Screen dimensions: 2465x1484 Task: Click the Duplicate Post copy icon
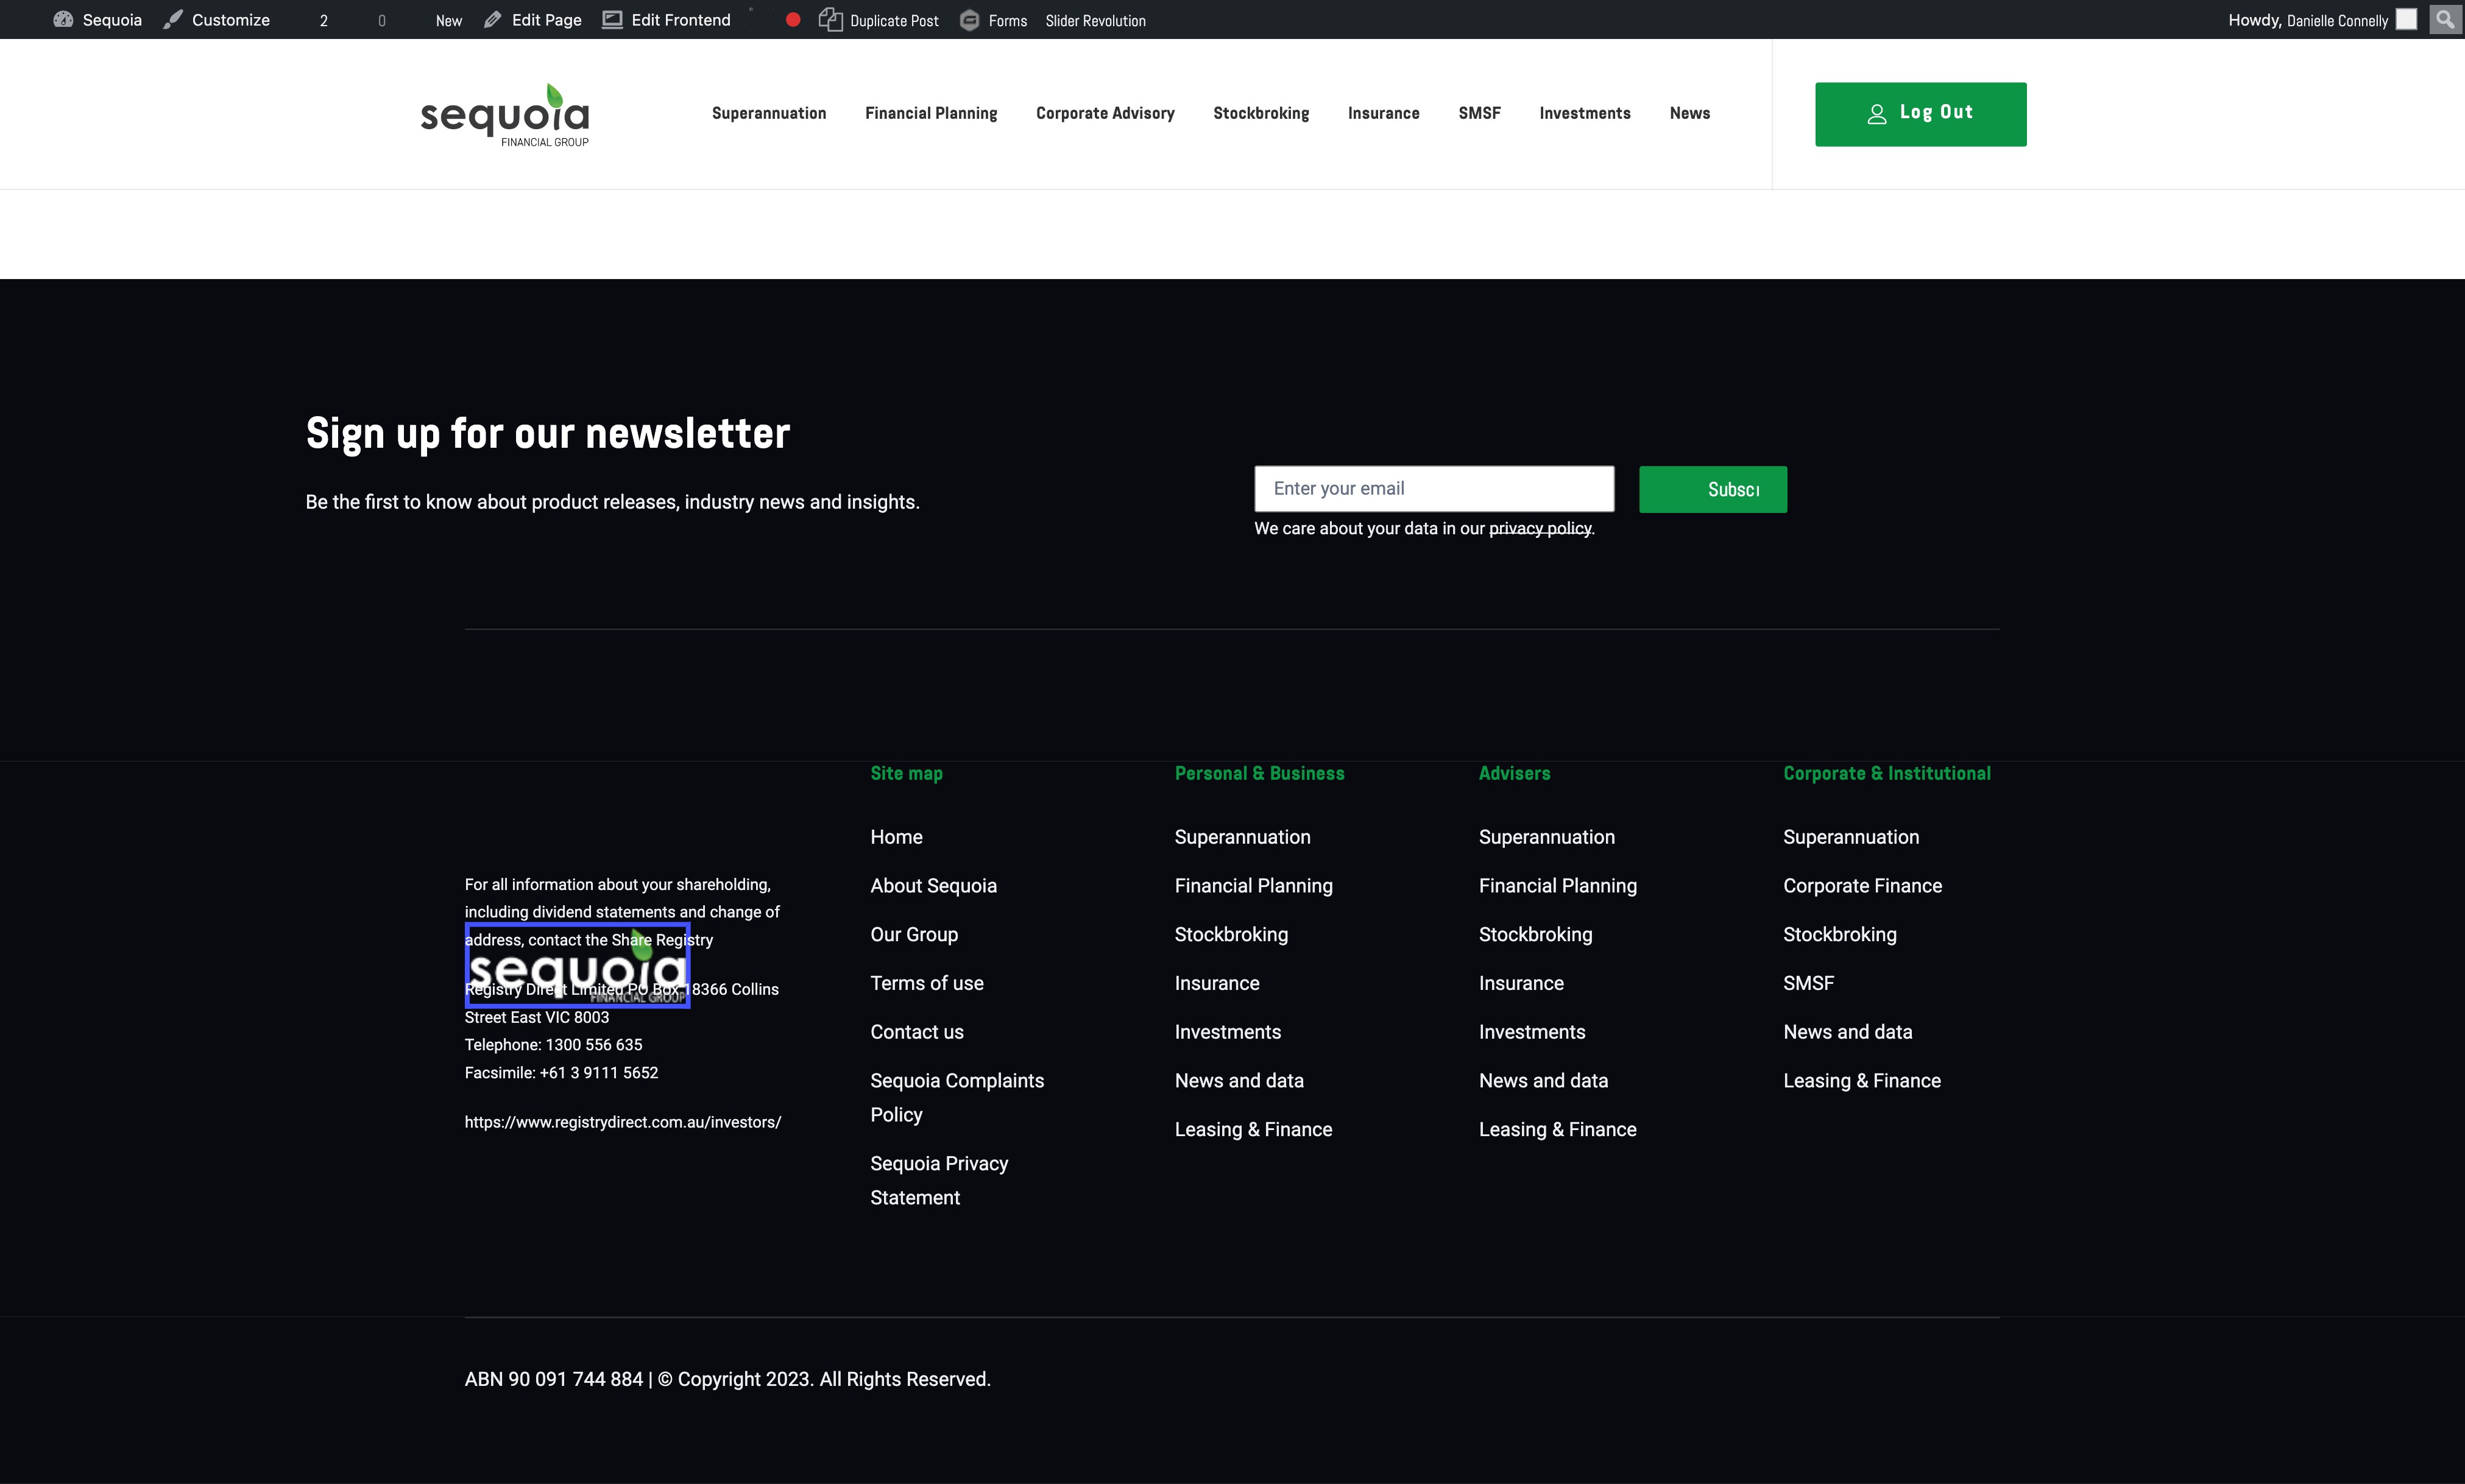pos(830,19)
